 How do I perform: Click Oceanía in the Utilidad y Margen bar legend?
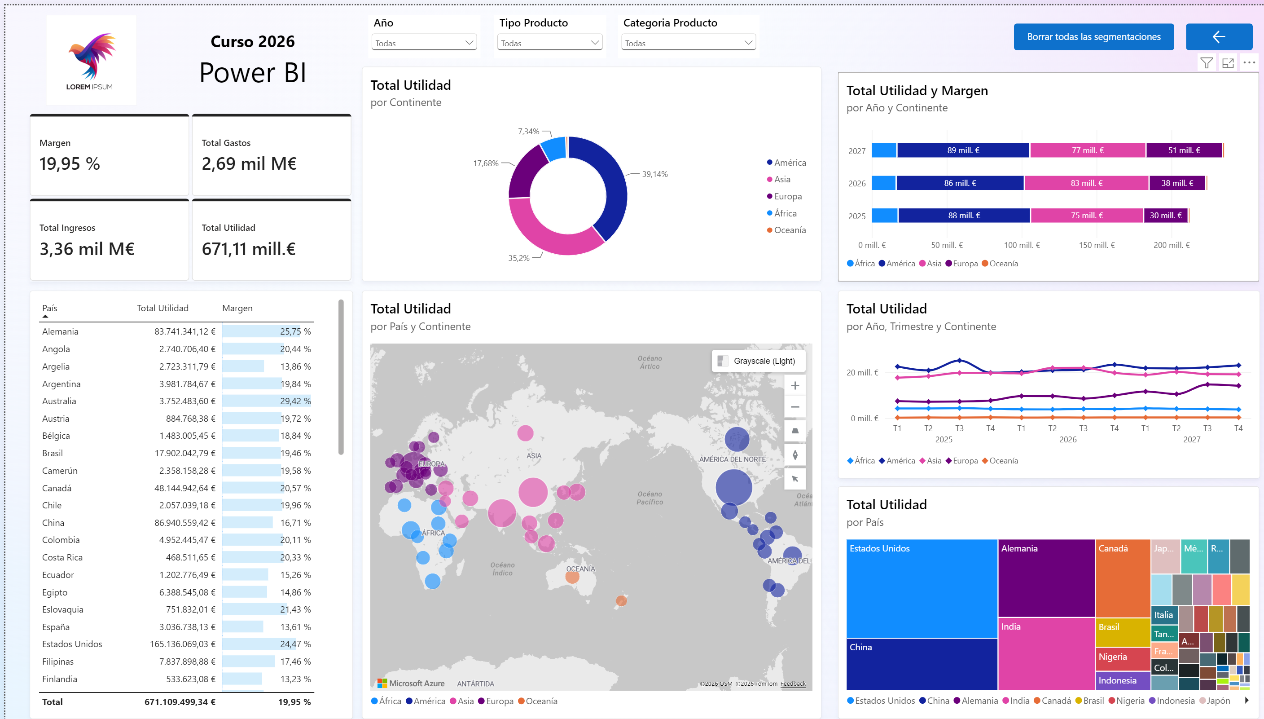point(1000,264)
